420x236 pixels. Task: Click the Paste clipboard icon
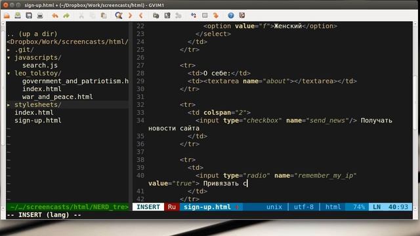(104, 16)
